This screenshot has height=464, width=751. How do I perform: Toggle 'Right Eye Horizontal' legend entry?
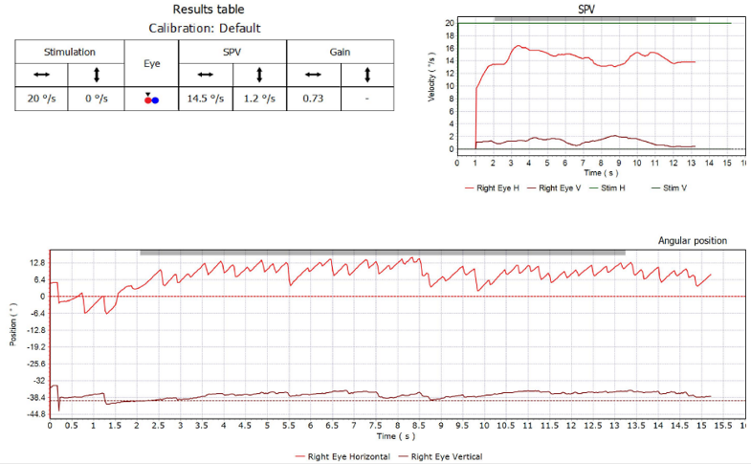tap(342, 456)
